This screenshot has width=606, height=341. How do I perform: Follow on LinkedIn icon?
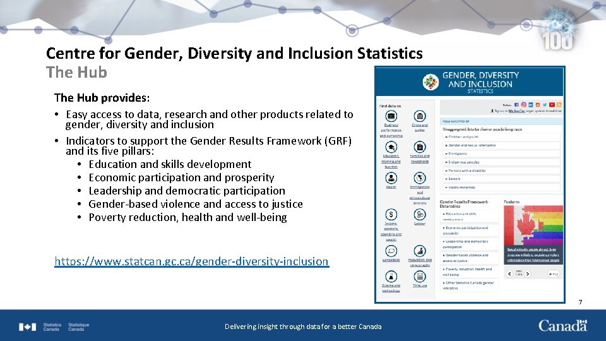tap(531, 105)
